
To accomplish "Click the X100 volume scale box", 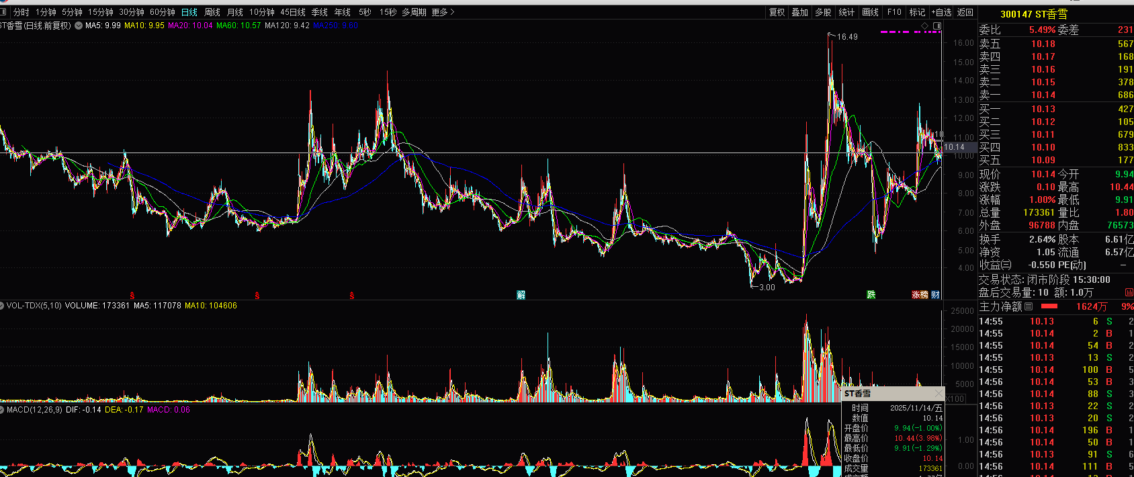I will (955, 398).
